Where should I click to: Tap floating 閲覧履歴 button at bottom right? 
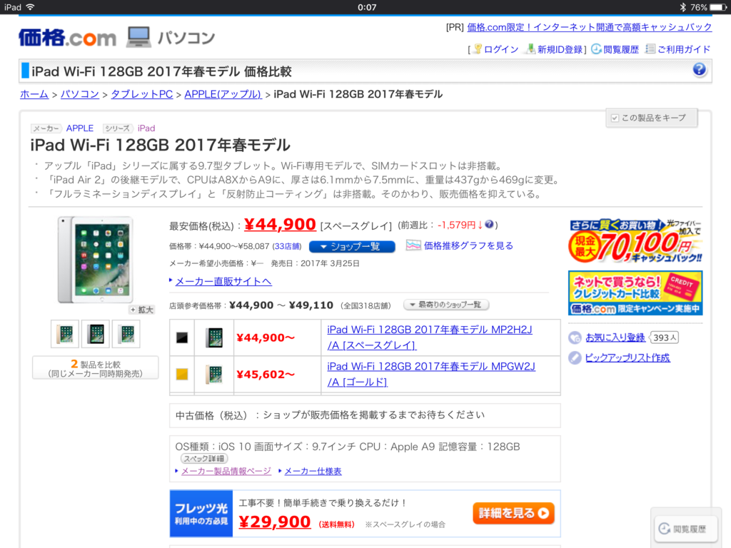pos(685,529)
